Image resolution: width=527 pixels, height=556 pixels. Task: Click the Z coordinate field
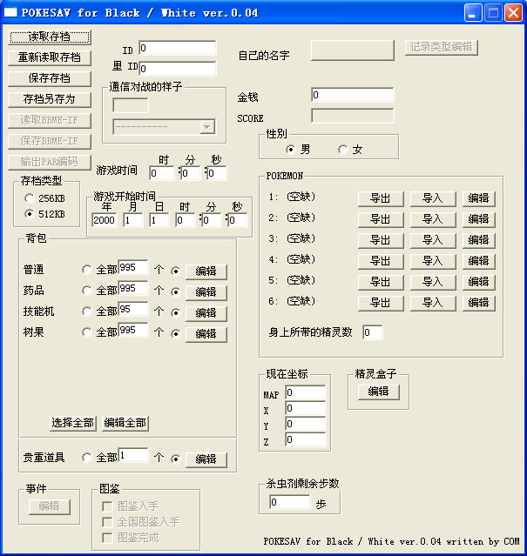tap(305, 439)
